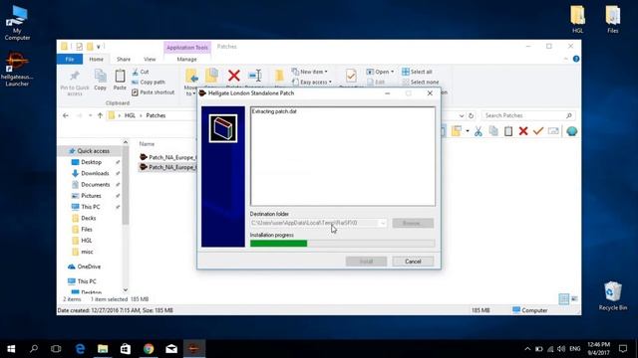Click the Name column header
638x358 pixels.
click(147, 143)
